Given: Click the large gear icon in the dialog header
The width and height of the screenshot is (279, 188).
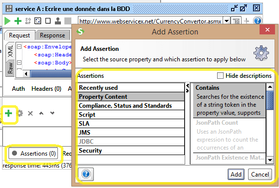Looking at the screenshot, I should (261, 53).
